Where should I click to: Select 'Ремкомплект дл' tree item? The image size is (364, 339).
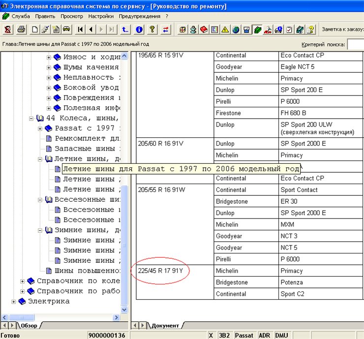point(88,138)
